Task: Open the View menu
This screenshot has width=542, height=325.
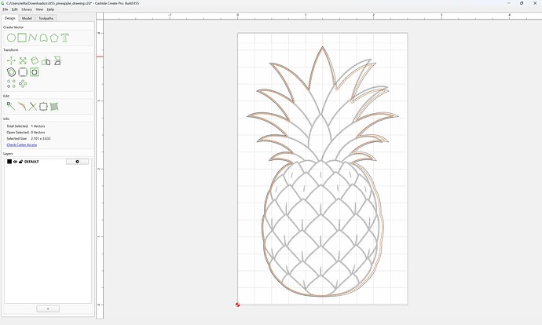Action: coord(39,9)
